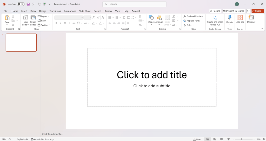
Task: Select the slide 1 thumbnail
Action: coord(21,43)
